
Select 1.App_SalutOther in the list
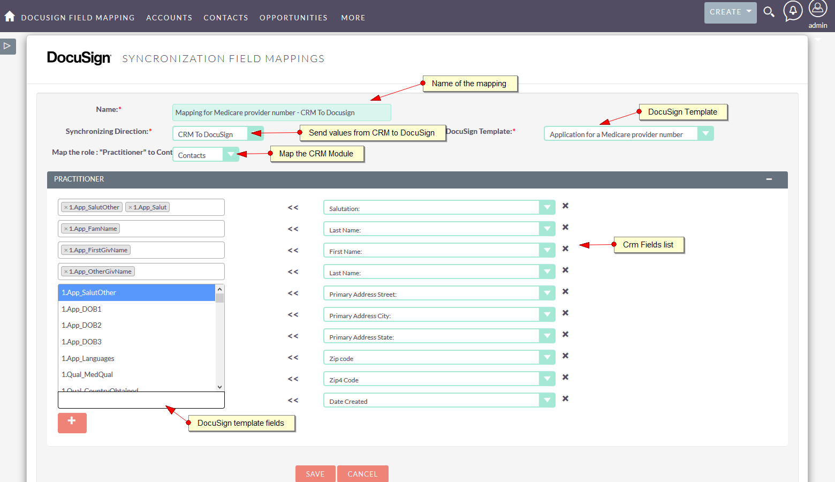[136, 292]
